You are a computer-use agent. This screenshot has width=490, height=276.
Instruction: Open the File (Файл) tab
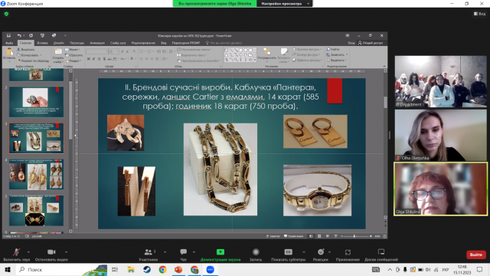[9, 43]
